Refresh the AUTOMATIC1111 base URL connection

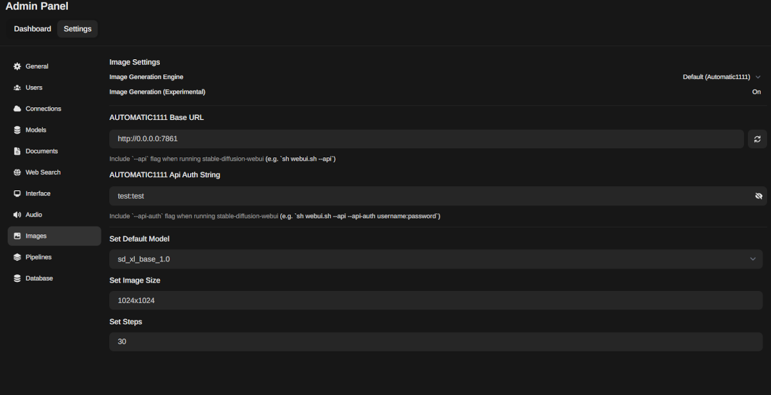[x=758, y=139]
